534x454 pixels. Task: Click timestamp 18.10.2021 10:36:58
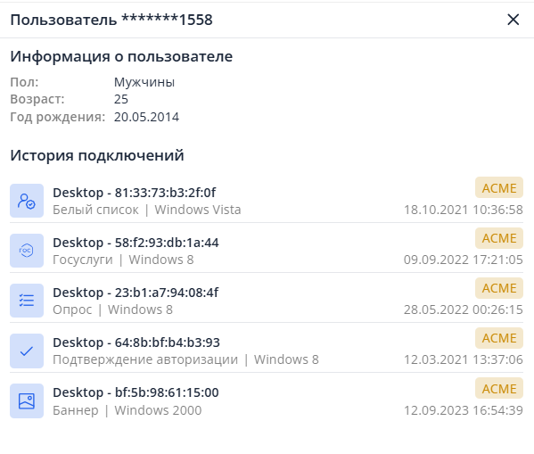click(464, 210)
